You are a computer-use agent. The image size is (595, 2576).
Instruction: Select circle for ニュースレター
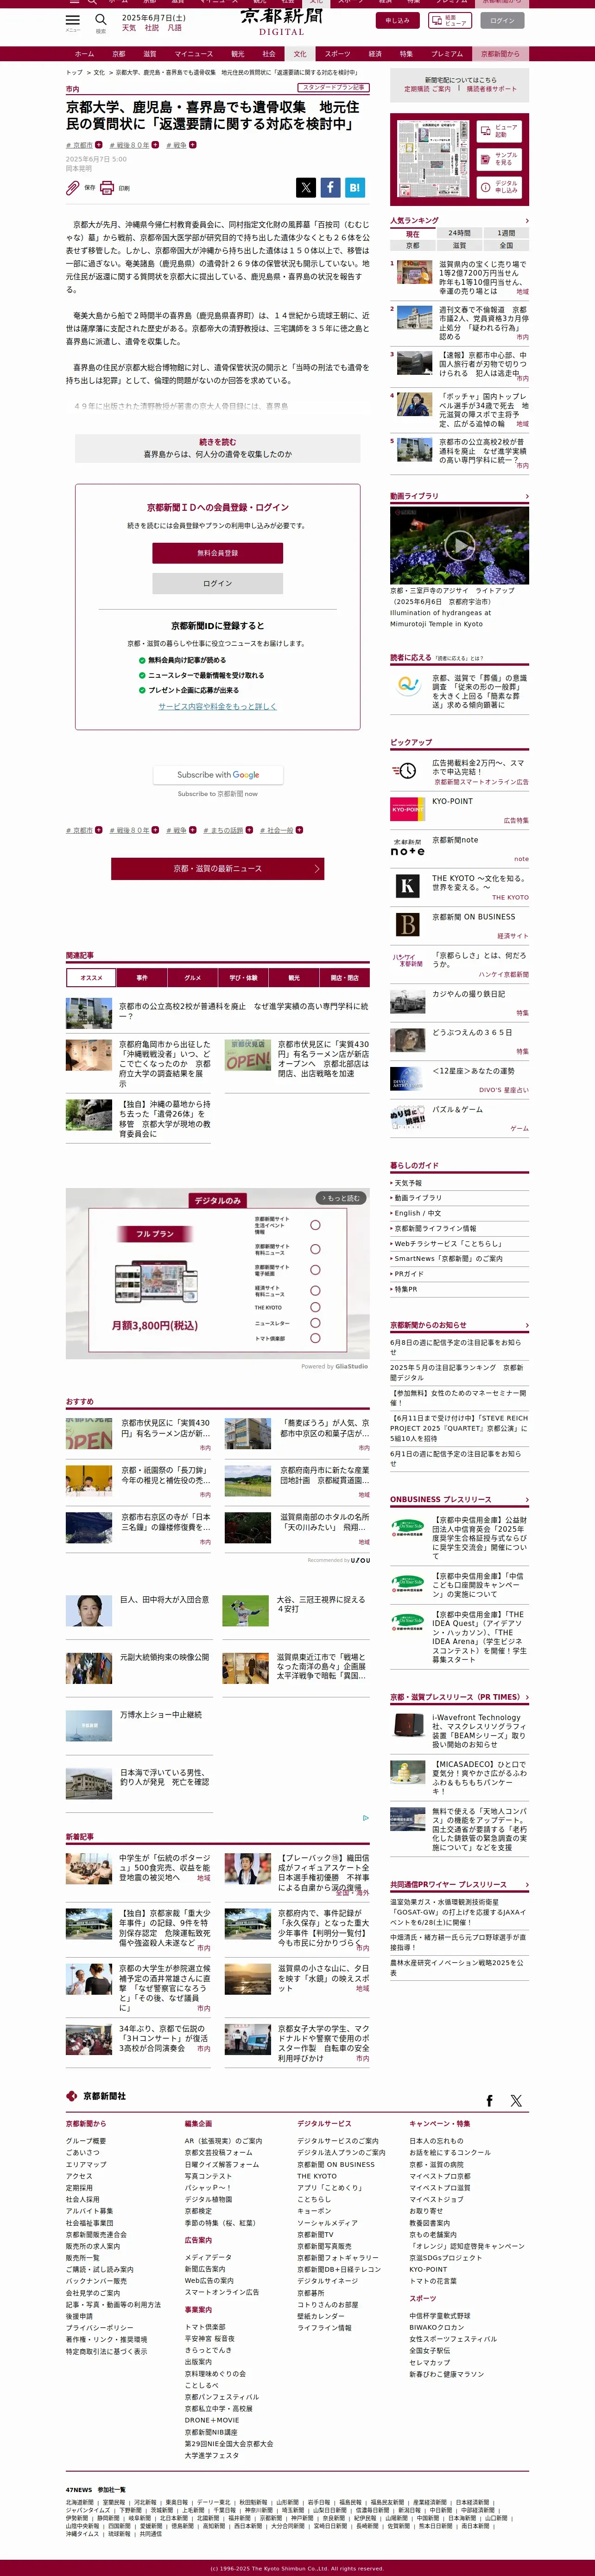click(x=316, y=1323)
